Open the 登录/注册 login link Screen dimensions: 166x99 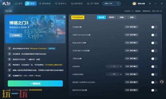click(141, 4)
